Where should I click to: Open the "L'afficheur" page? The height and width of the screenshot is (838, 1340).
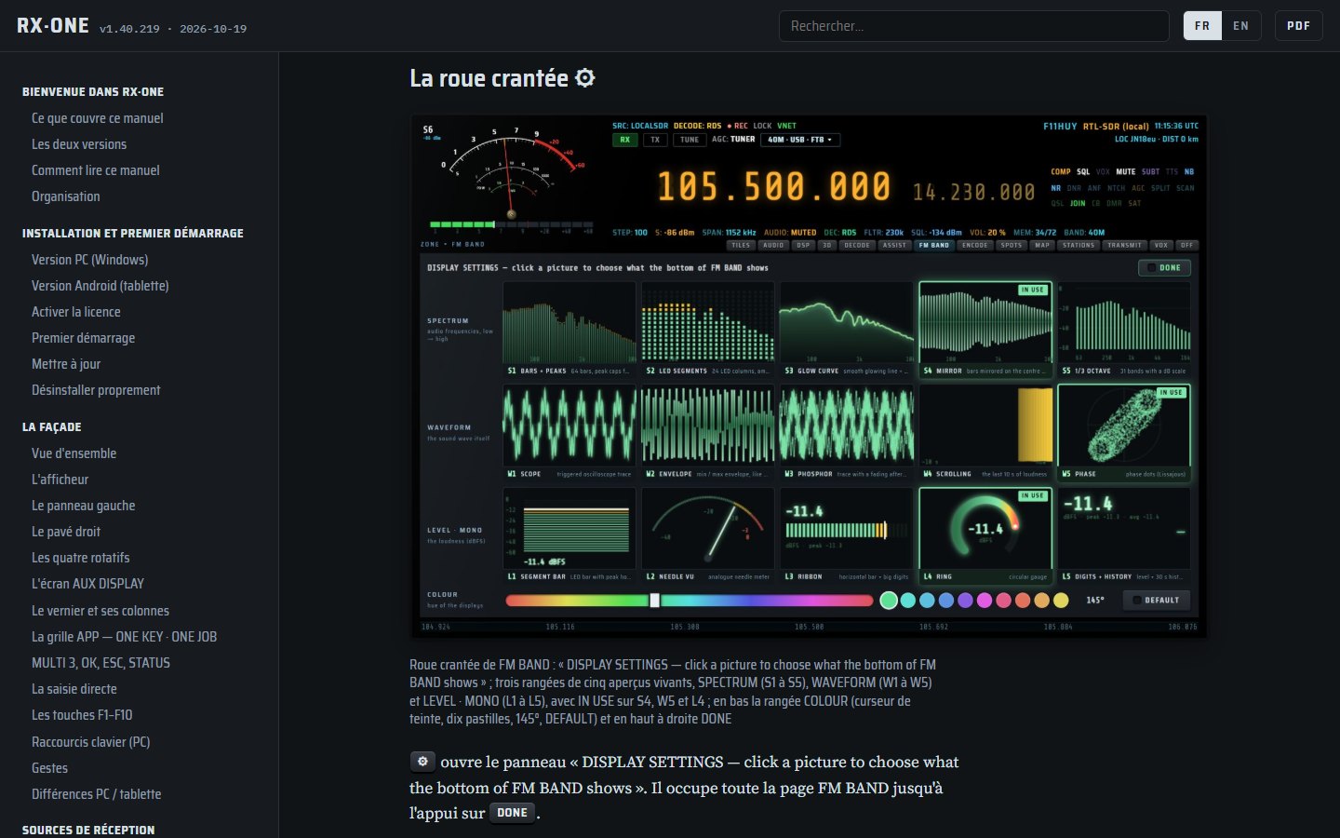coord(60,480)
